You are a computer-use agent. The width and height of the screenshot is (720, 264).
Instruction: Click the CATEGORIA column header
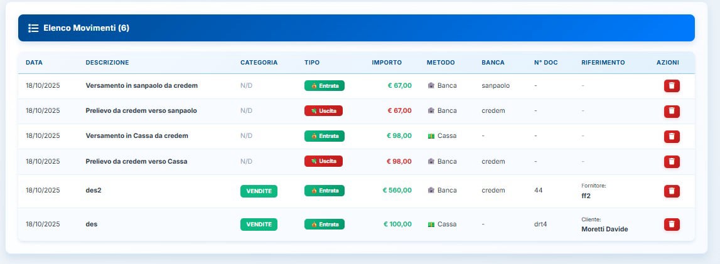259,63
